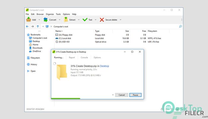Select the Running... tab
This screenshot has height=119, width=208.
coord(59,57)
